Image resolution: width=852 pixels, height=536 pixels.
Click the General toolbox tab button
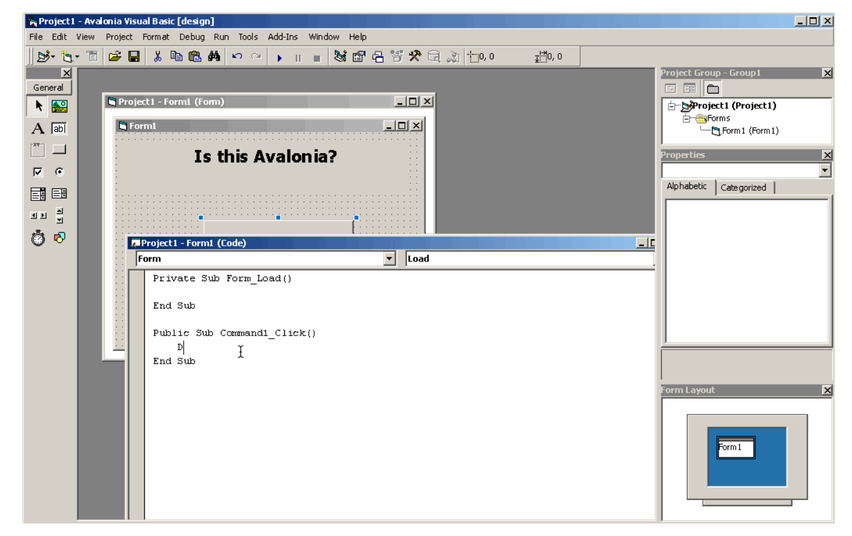pos(48,87)
